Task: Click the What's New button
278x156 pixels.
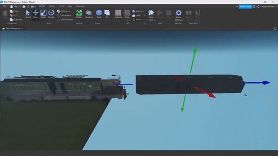Action: coord(245,6)
